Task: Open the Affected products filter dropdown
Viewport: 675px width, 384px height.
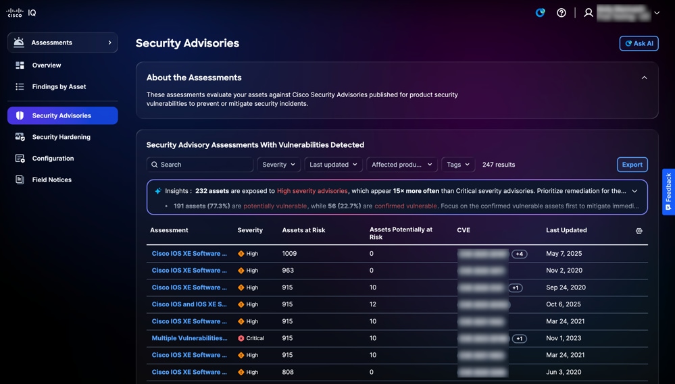Action: 401,165
